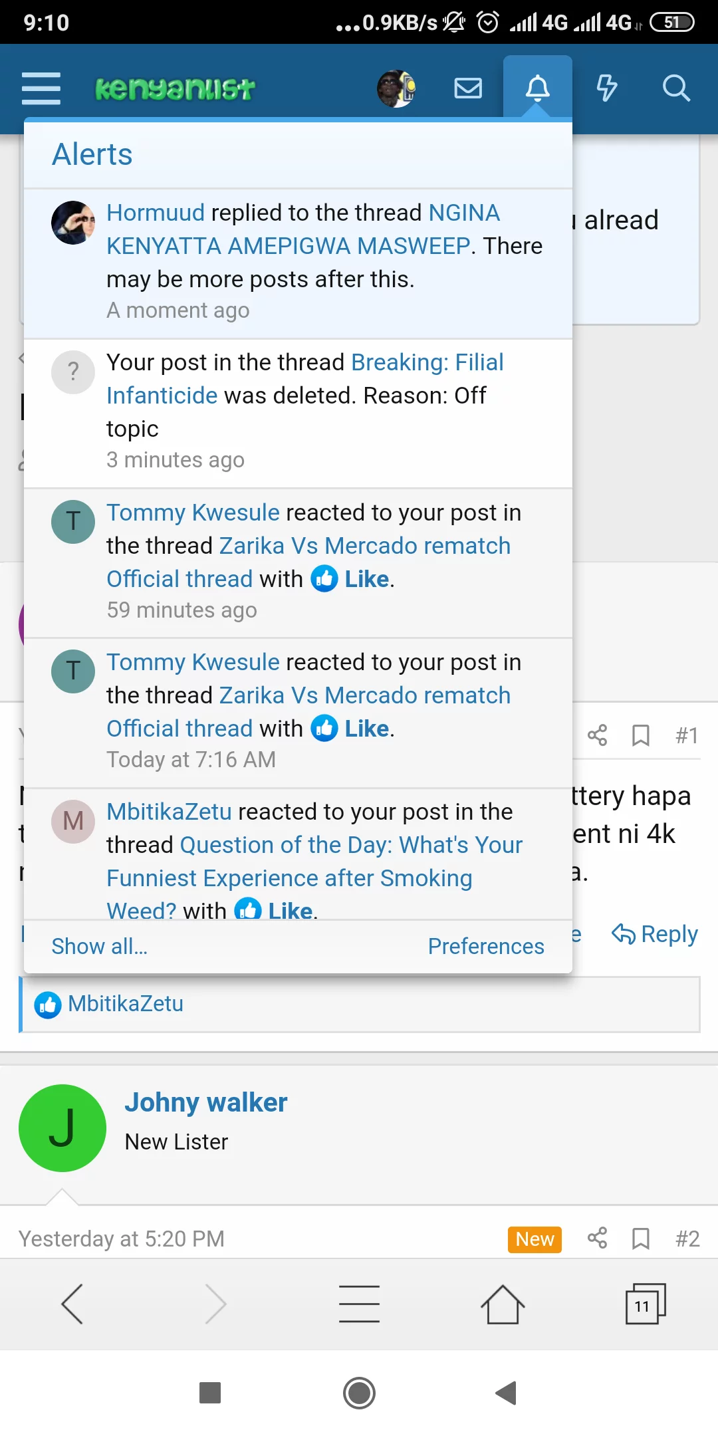Open the What's New lightning icon

click(x=606, y=88)
